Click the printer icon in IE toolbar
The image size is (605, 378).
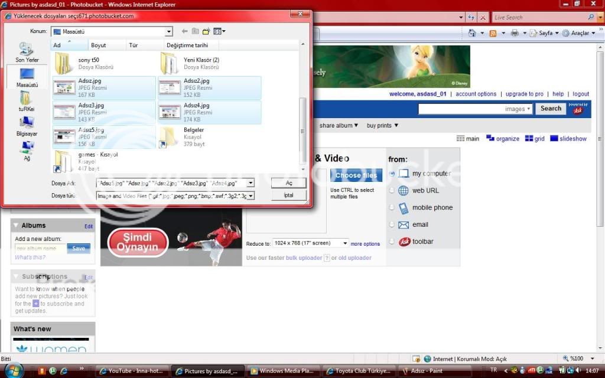point(515,33)
